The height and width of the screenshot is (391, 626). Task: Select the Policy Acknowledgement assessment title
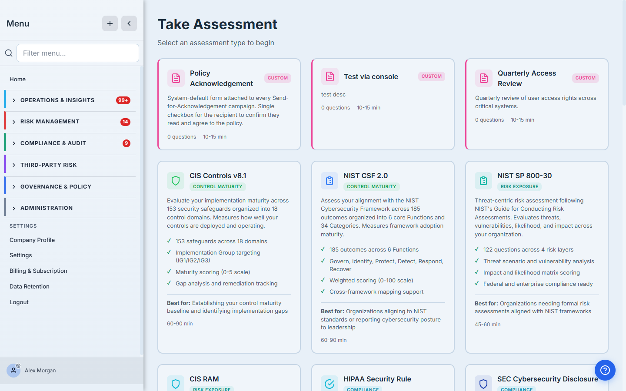click(x=221, y=78)
